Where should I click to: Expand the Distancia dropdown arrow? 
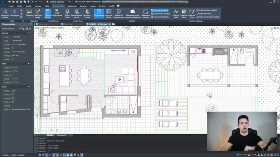29,17
